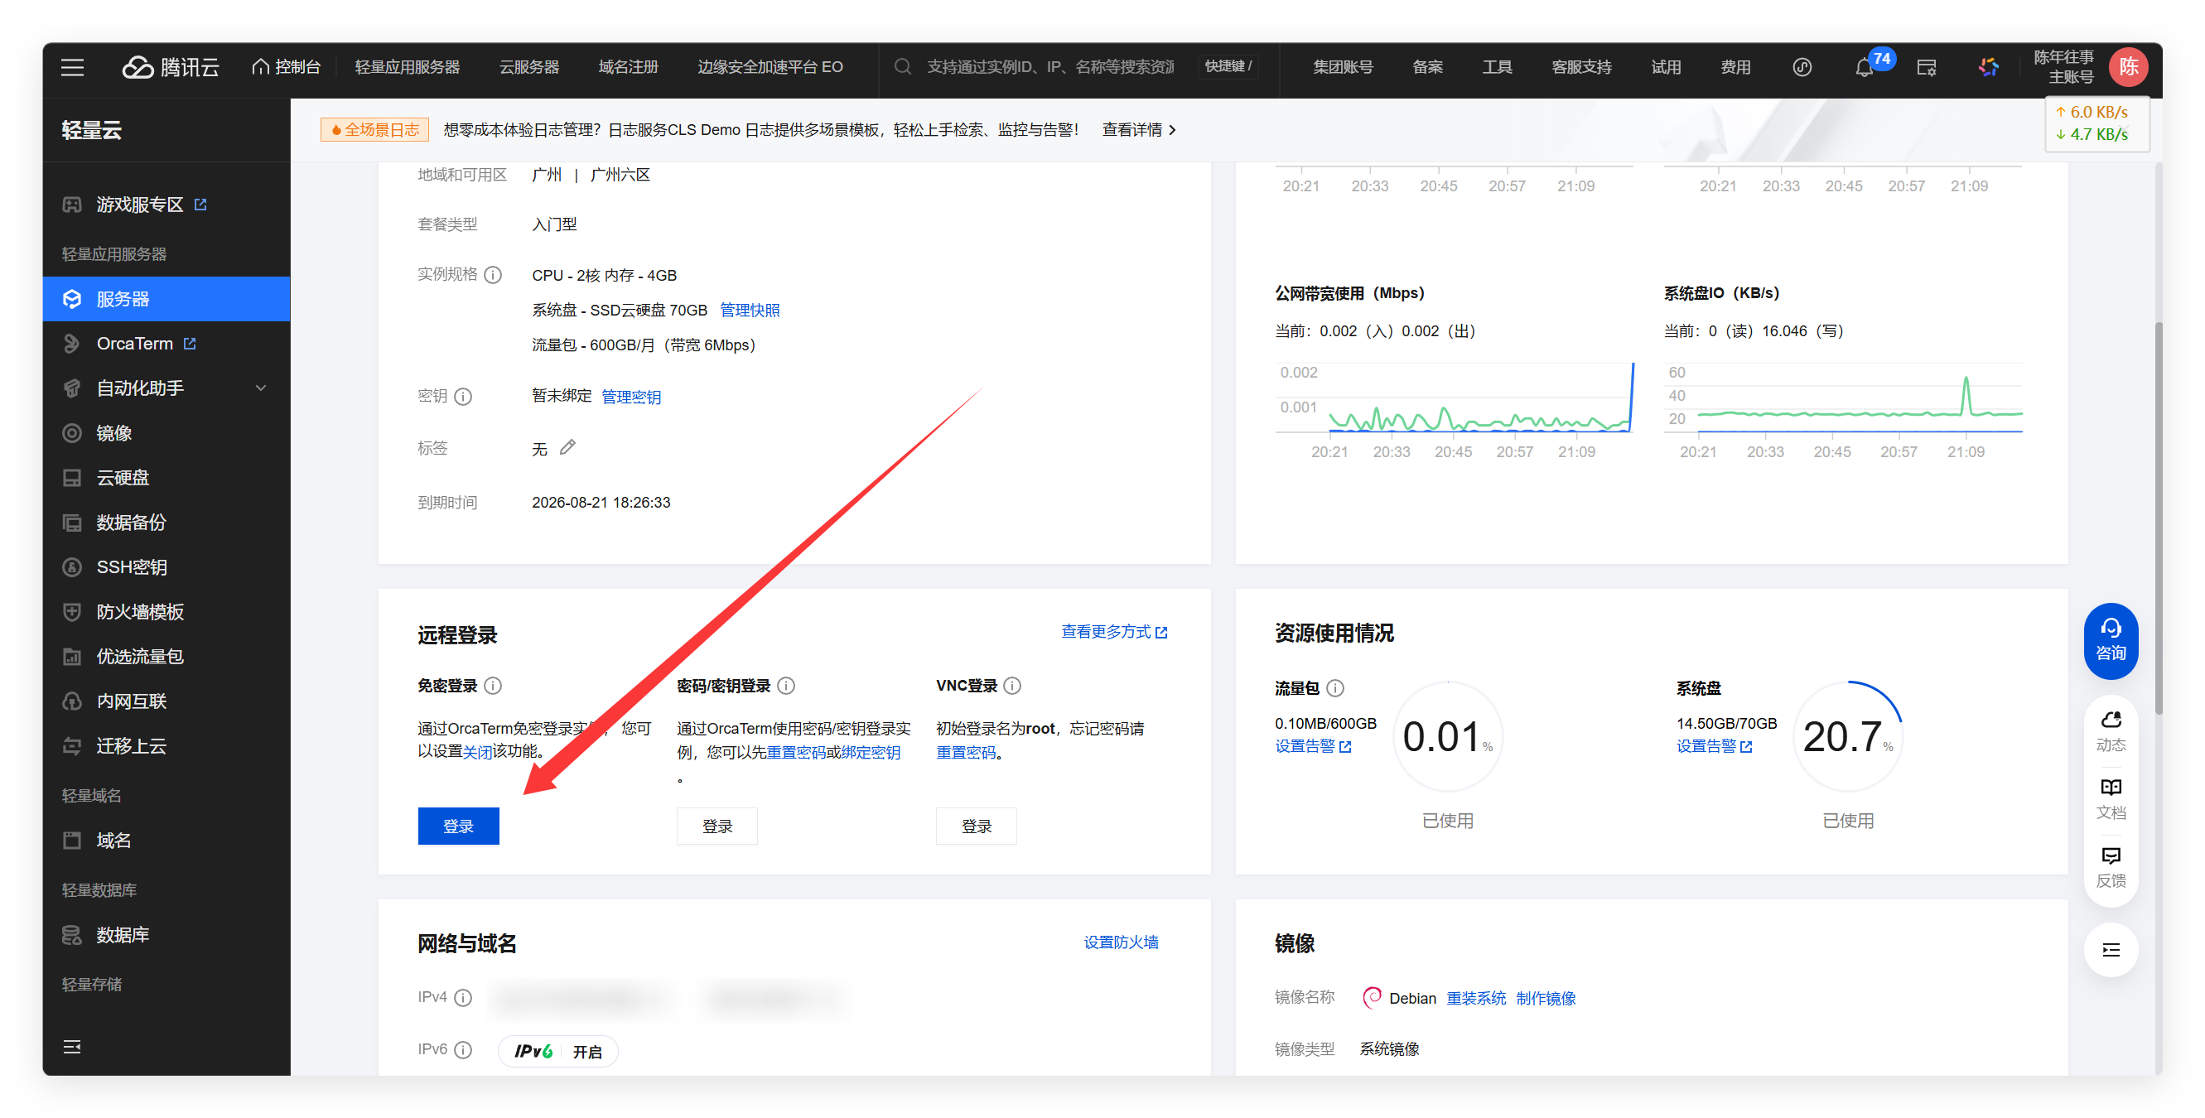Open 反馈 feedback from floating sidebar
The width and height of the screenshot is (2205, 1118).
(2110, 868)
